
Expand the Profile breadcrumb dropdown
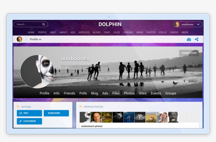(x=36, y=39)
